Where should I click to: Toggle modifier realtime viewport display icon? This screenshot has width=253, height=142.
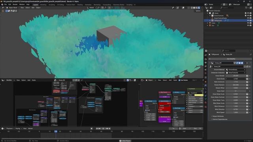click(240, 63)
